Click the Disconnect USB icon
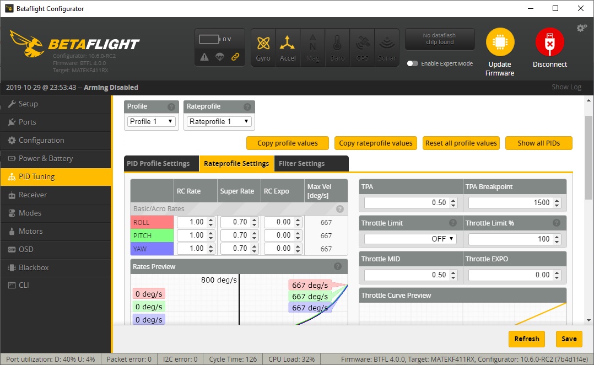 click(550, 42)
